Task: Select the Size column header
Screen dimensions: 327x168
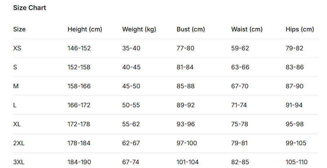Action: point(19,29)
